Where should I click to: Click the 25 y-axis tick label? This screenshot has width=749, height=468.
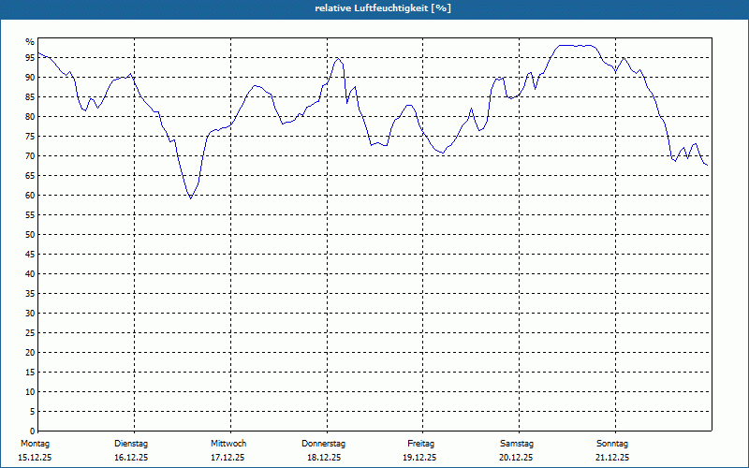coord(30,333)
